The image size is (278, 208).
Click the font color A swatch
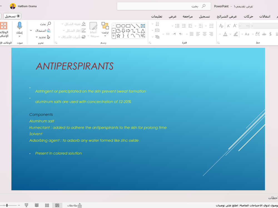225,34
